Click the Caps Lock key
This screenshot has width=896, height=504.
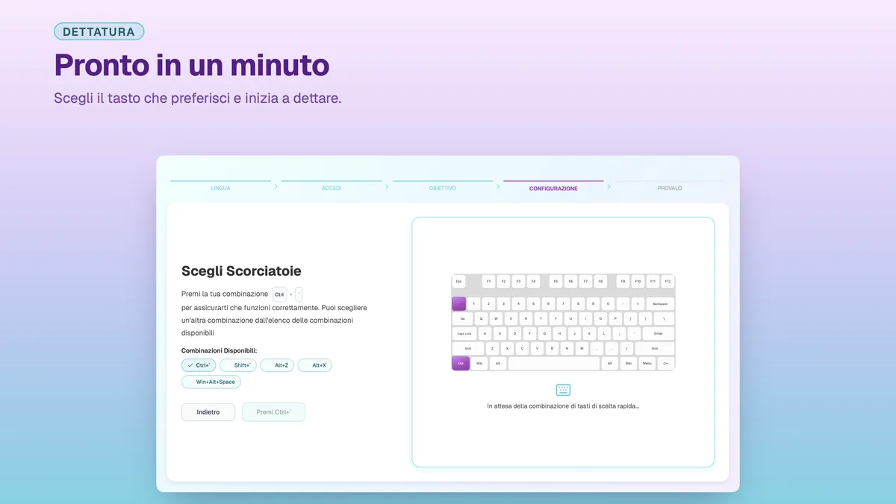pyautogui.click(x=464, y=333)
